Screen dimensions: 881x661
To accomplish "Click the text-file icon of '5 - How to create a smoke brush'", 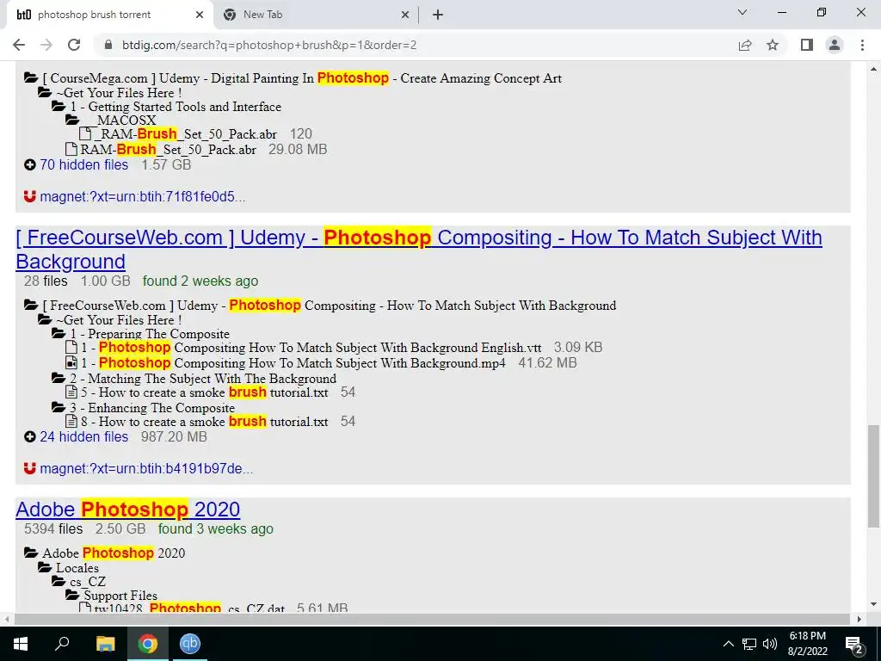I will pos(71,392).
